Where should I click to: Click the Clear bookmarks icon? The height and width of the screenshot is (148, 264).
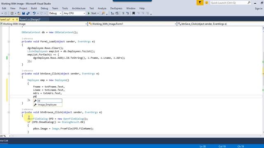pos(147,13)
